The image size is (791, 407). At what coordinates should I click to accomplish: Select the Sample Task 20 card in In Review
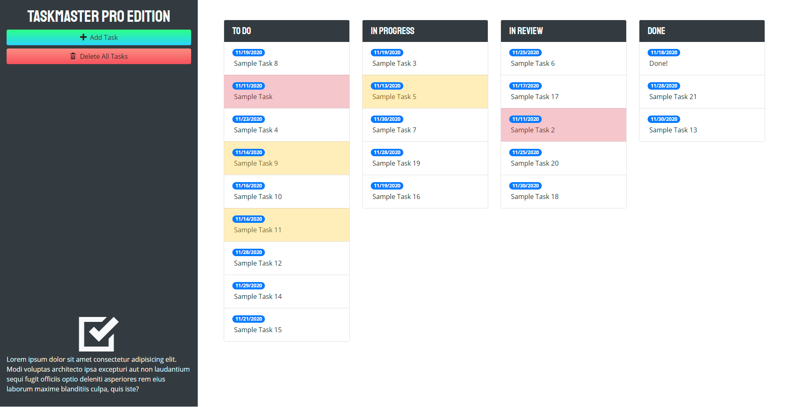pyautogui.click(x=563, y=158)
